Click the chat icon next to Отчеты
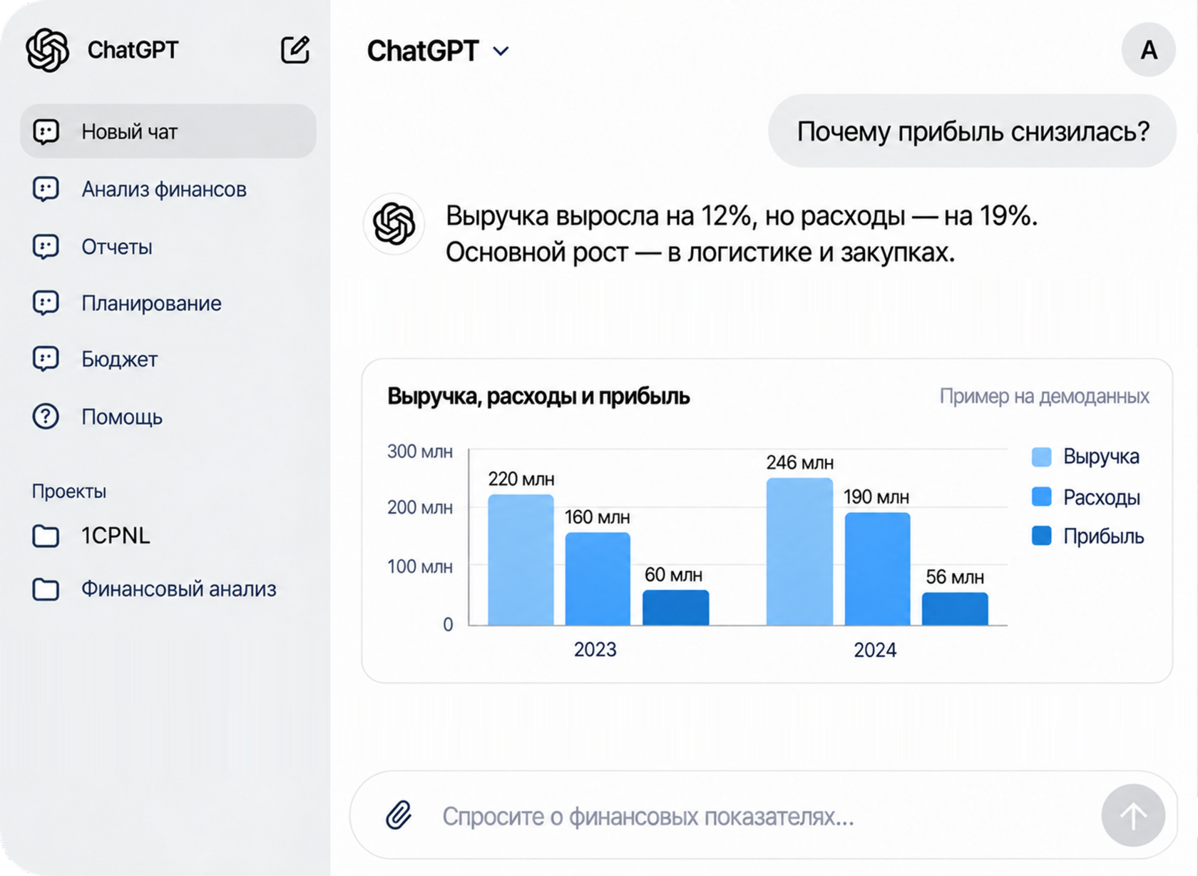The height and width of the screenshot is (876, 1198). pos(46,246)
